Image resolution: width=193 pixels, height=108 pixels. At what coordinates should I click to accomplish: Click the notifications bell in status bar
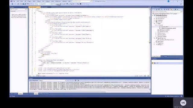[x=181, y=96]
